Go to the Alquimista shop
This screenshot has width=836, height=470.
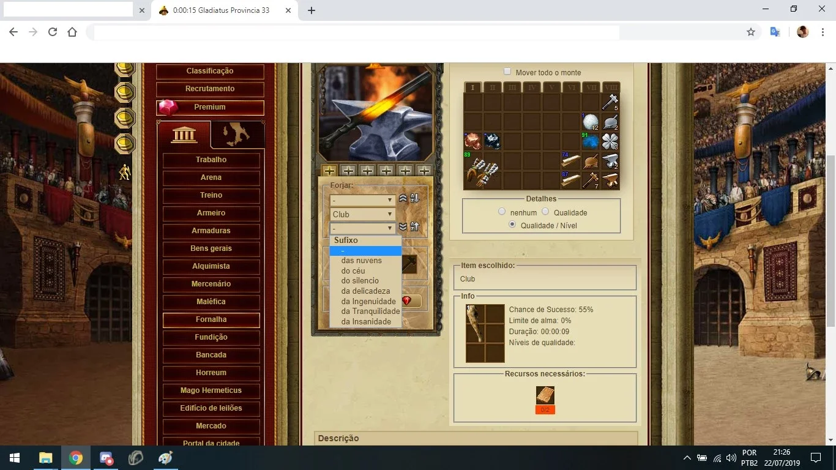(x=211, y=266)
